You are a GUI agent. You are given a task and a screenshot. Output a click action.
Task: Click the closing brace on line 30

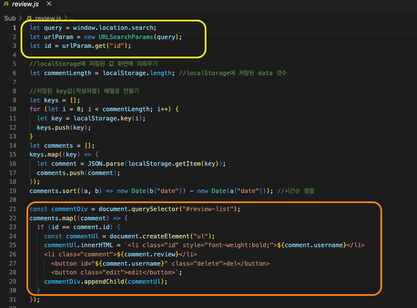pos(38,290)
